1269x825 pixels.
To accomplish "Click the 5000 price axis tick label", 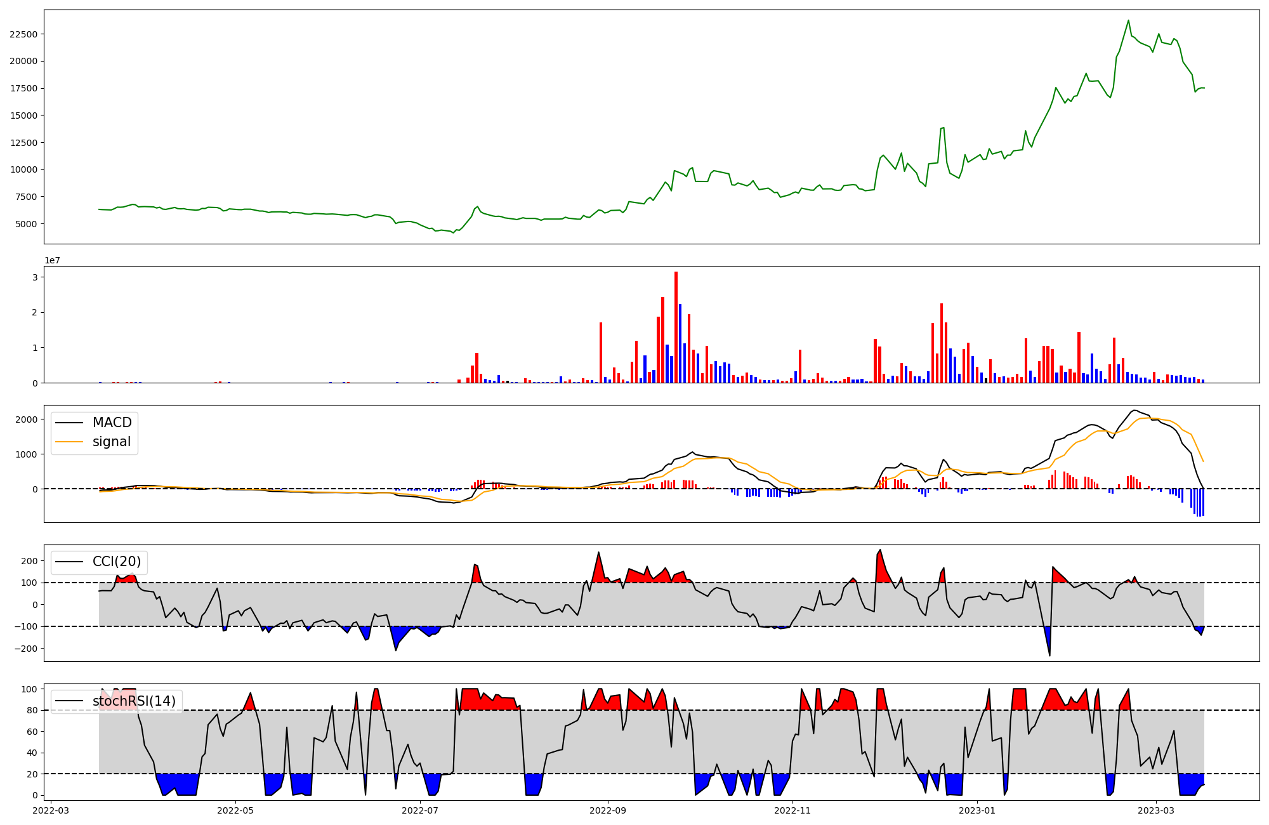I will click(26, 224).
